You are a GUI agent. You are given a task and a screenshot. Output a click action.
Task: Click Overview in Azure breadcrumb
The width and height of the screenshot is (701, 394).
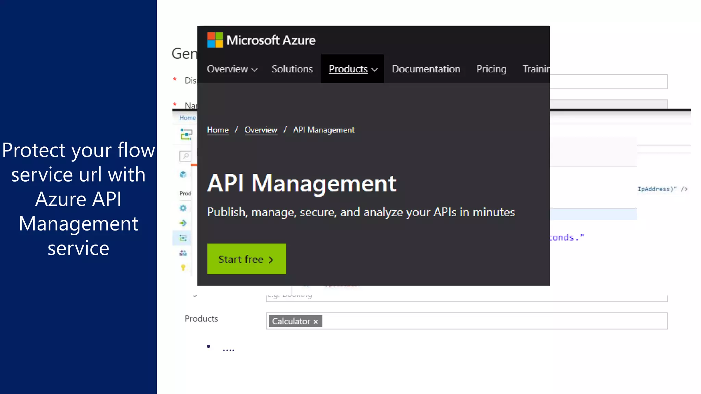click(261, 130)
